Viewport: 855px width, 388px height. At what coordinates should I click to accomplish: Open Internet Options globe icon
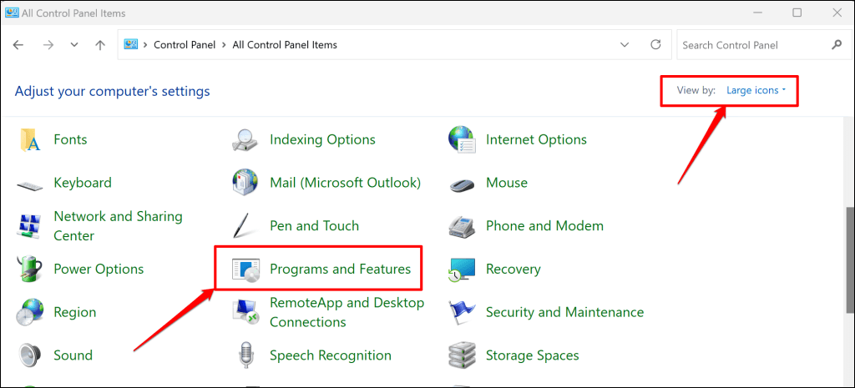pyautogui.click(x=461, y=140)
